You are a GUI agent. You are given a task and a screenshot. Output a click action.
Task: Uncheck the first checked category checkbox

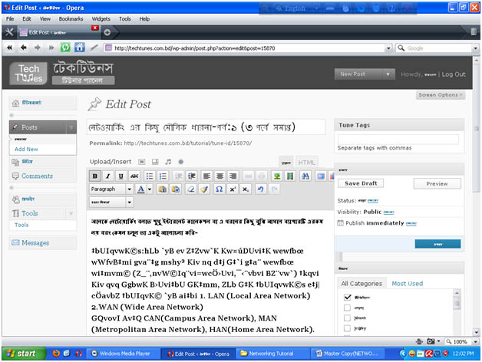coord(348,297)
